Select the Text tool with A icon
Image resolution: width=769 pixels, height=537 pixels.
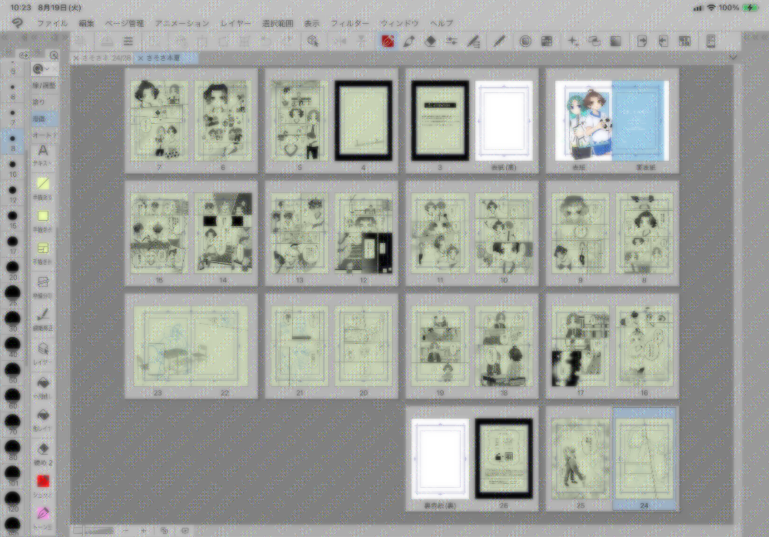(x=43, y=152)
